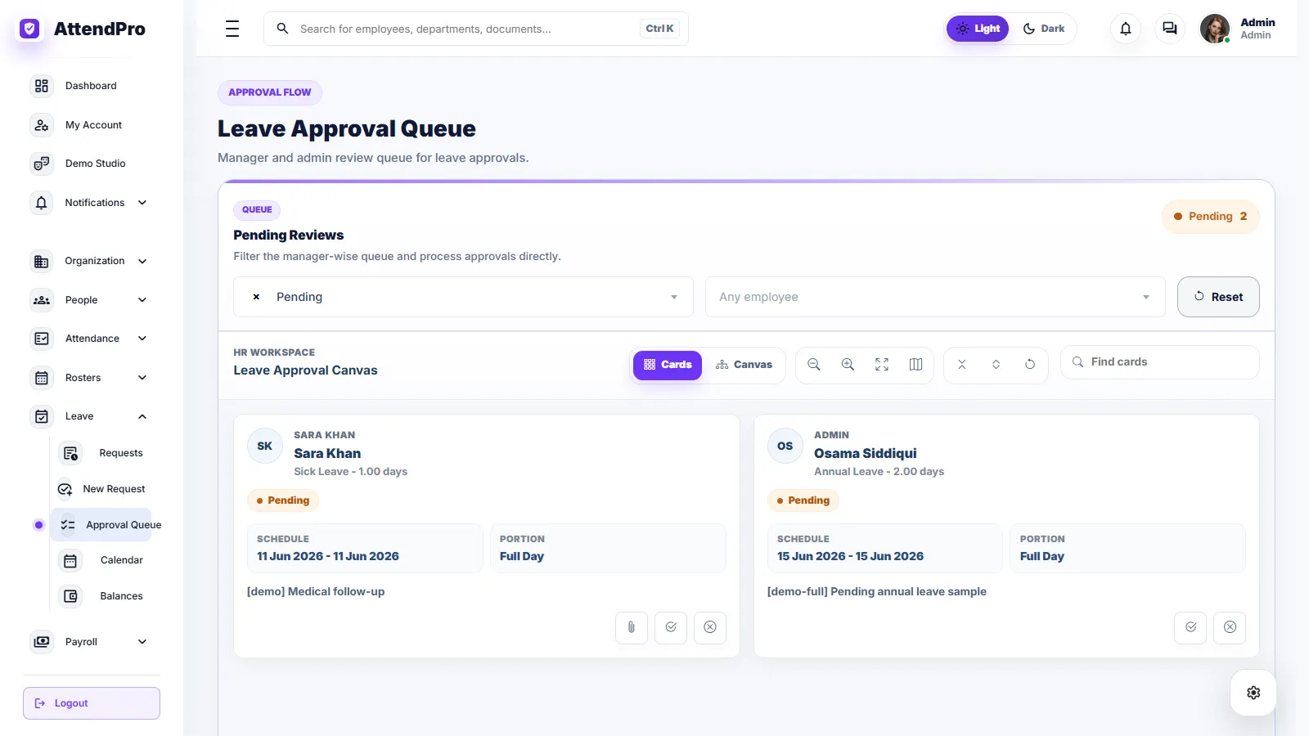The width and height of the screenshot is (1309, 736).
Task: Expand the Organization sidebar menu
Action: pyautogui.click(x=142, y=262)
